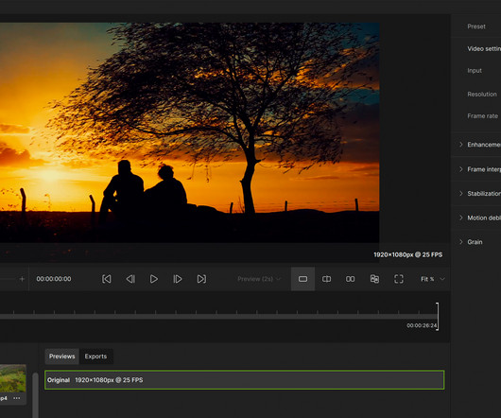Open the Preview (2s) dropdown
Viewport: 501px width, 418px height.
click(259, 279)
